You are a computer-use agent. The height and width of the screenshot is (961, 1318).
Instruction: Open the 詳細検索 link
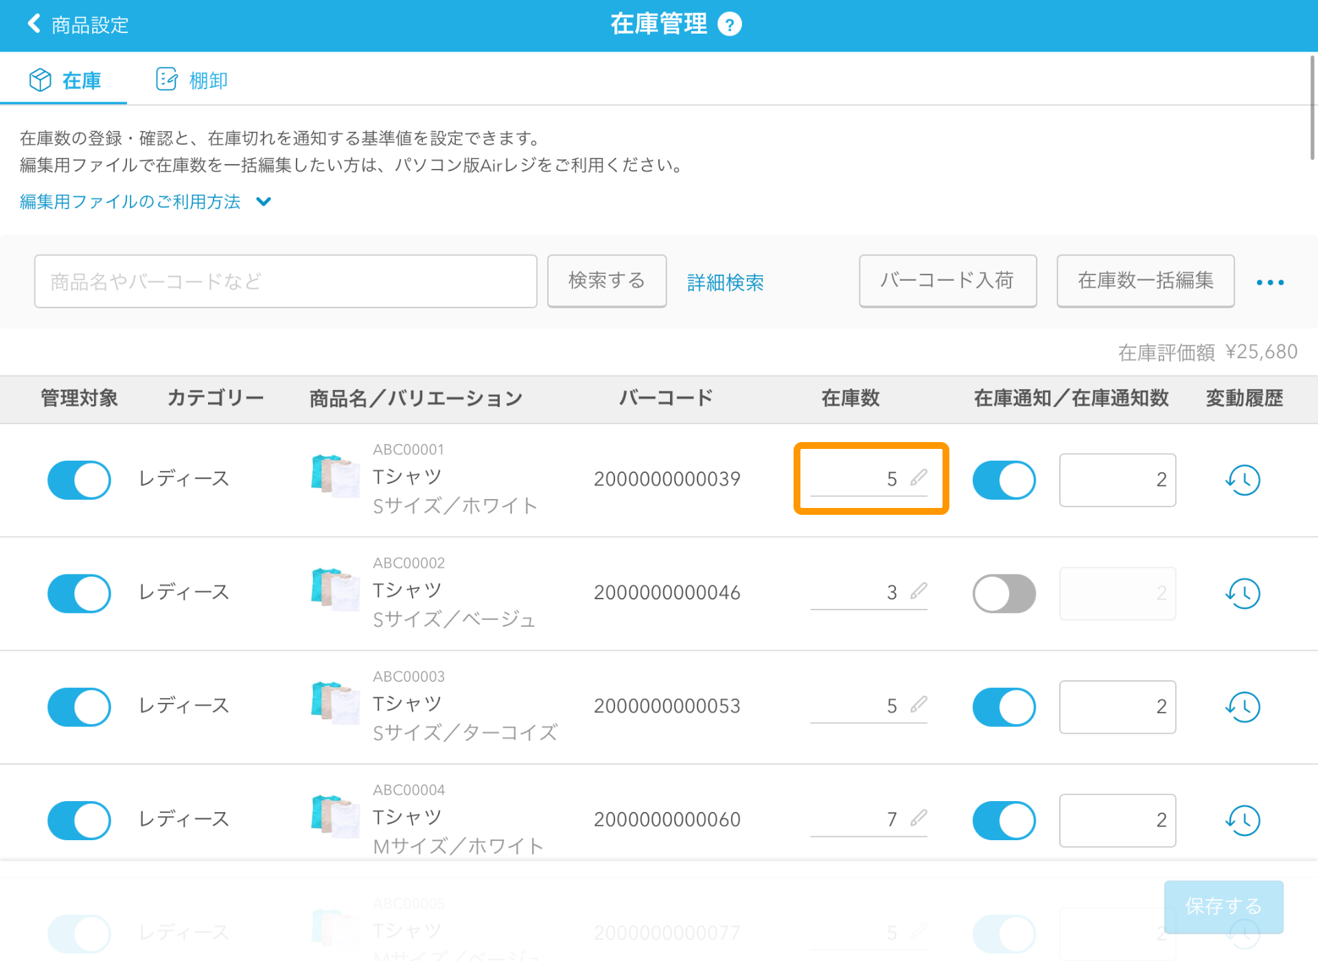pyautogui.click(x=726, y=282)
